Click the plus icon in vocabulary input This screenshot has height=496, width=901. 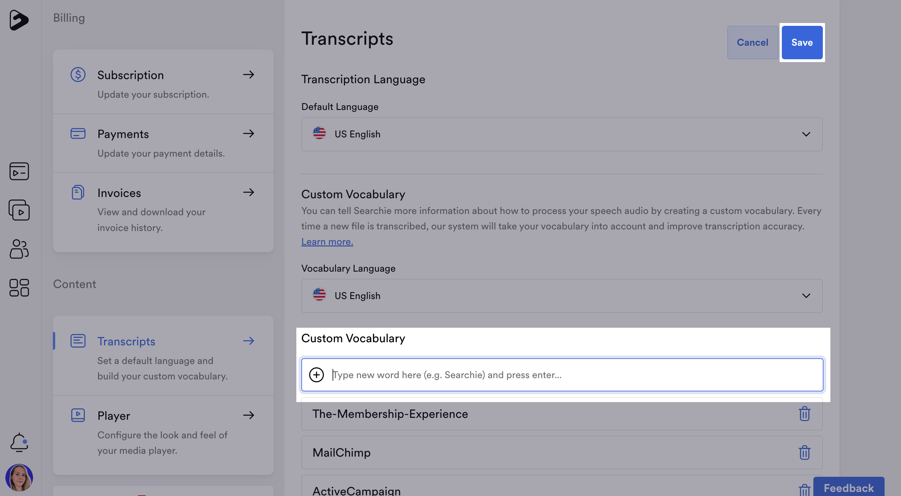point(317,375)
